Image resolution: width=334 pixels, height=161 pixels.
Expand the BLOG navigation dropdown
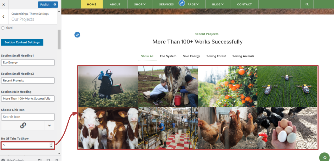coord(218,4)
